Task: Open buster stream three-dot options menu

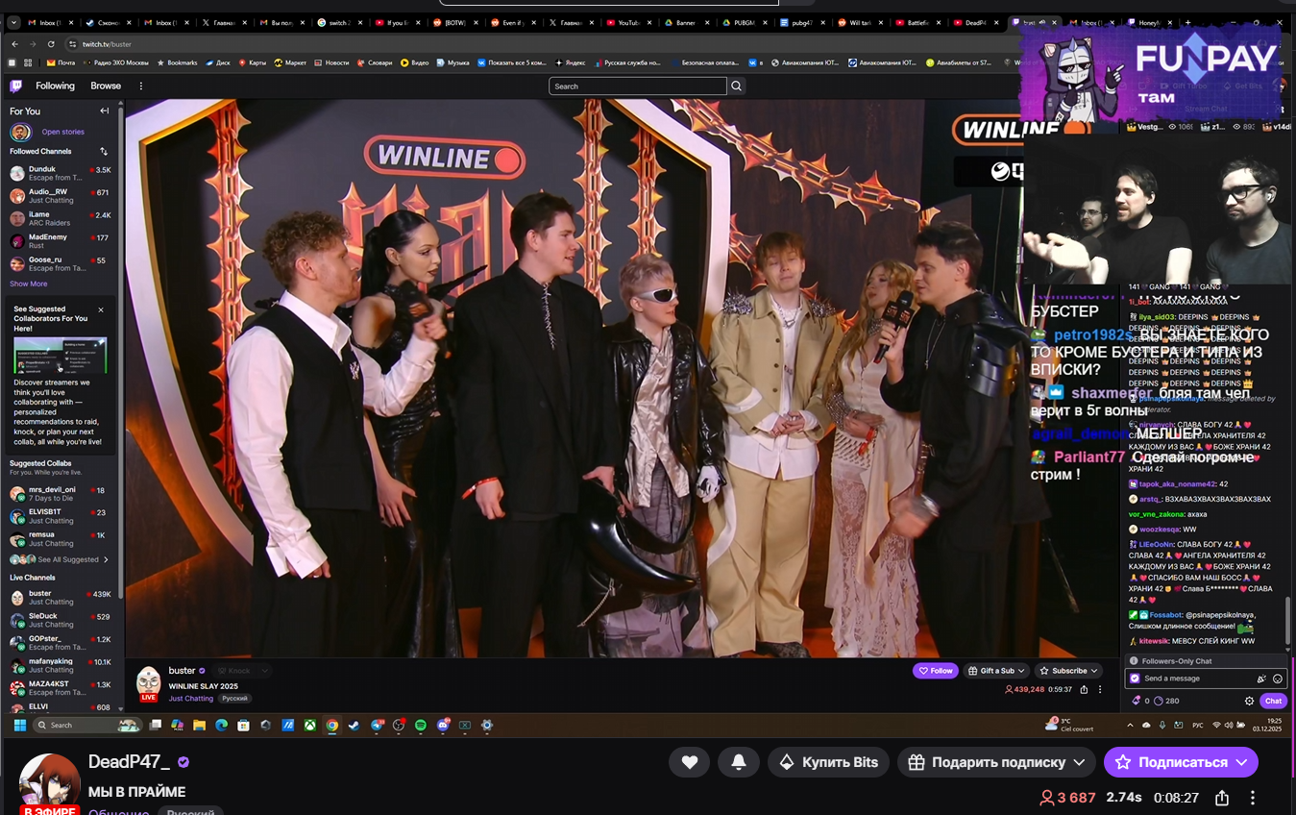Action: point(1100,689)
